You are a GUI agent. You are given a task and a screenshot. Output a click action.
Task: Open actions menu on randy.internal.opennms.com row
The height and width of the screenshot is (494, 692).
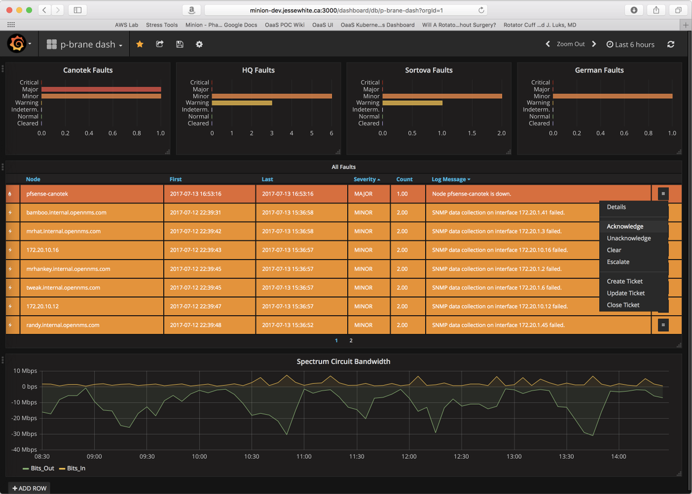pyautogui.click(x=663, y=325)
